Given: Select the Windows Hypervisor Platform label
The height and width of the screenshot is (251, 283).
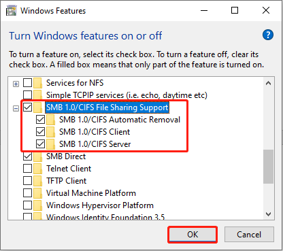Looking at the screenshot, I should (100, 205).
